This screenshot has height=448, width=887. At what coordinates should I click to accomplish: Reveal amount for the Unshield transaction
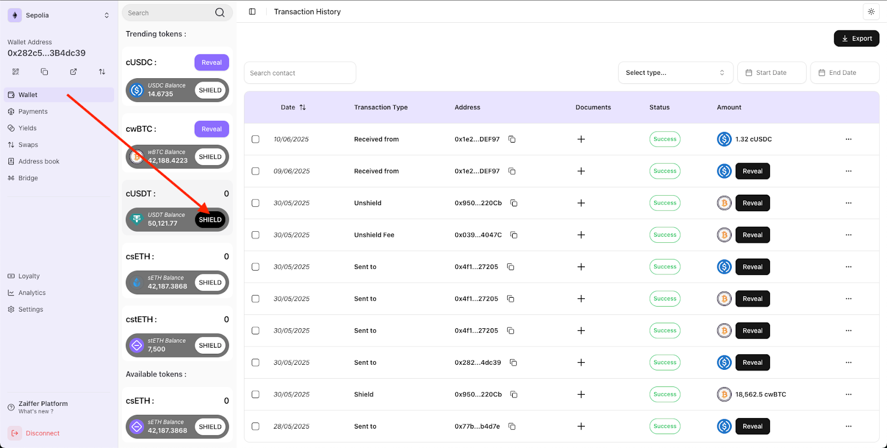tap(752, 203)
